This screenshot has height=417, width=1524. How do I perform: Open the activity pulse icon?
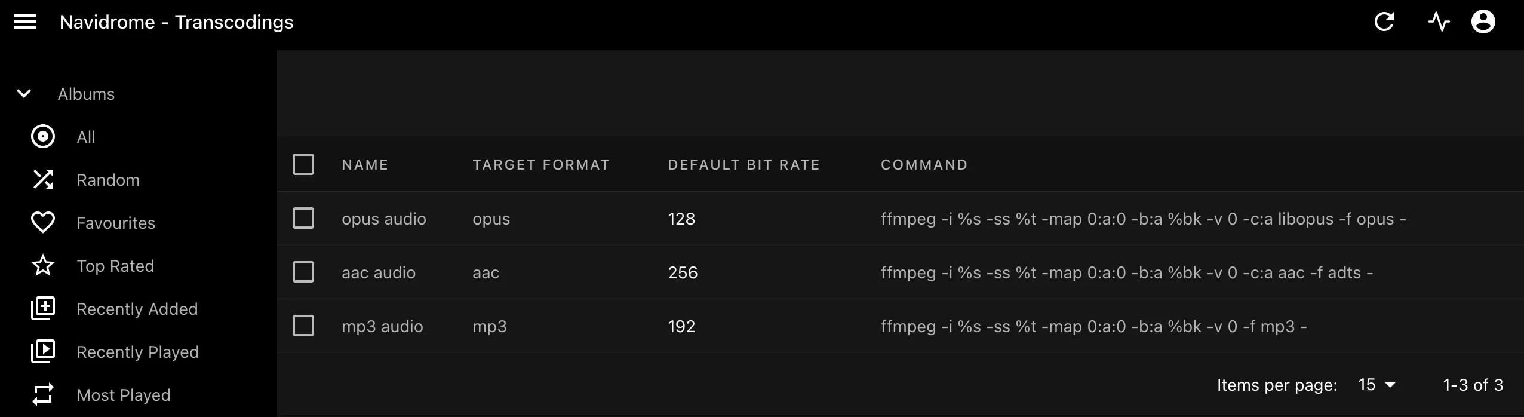tap(1439, 23)
